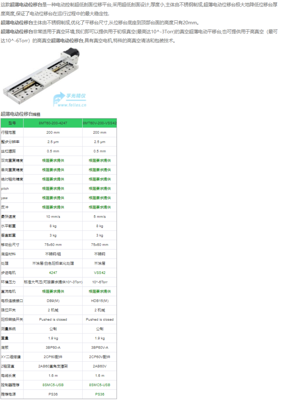Open 8SMC5-USB controller link in 8MT60V-200-VSS42 column

[100, 385]
